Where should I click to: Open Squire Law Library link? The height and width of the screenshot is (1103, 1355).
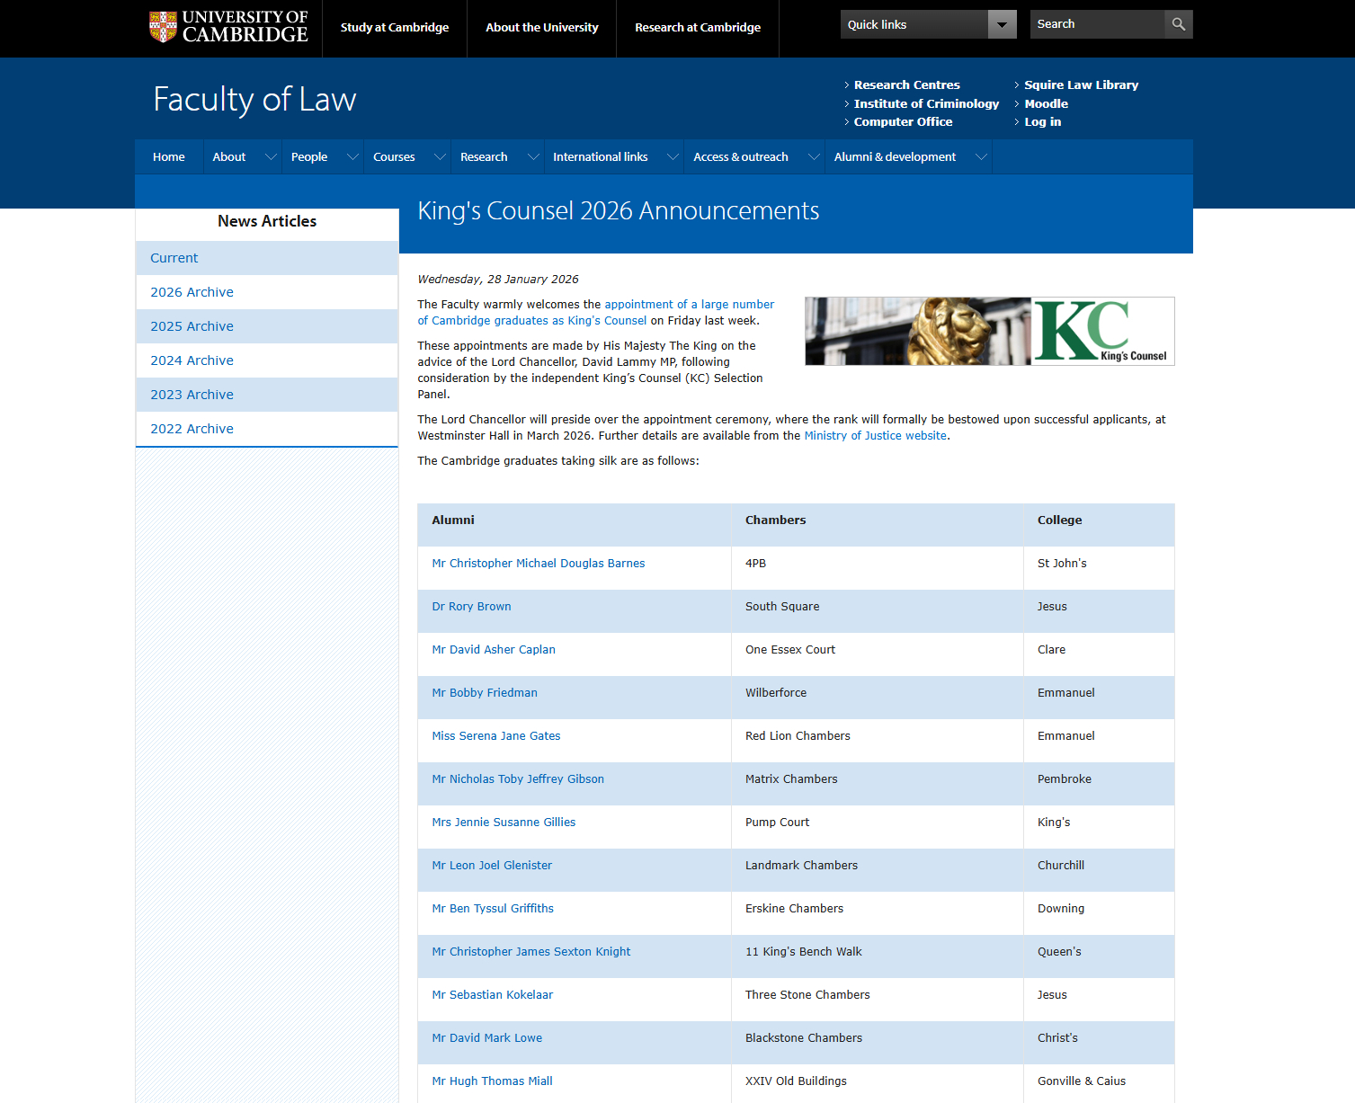(1081, 85)
